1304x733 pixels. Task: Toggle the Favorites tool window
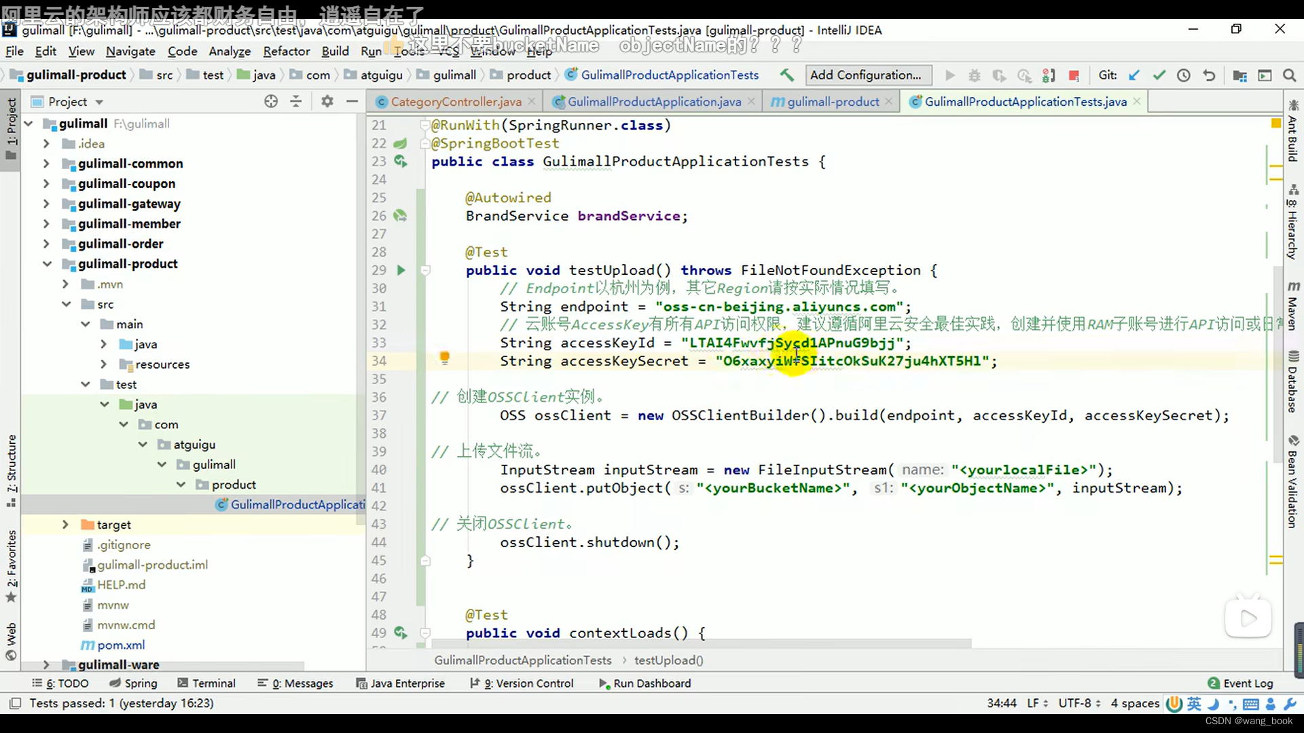point(12,566)
